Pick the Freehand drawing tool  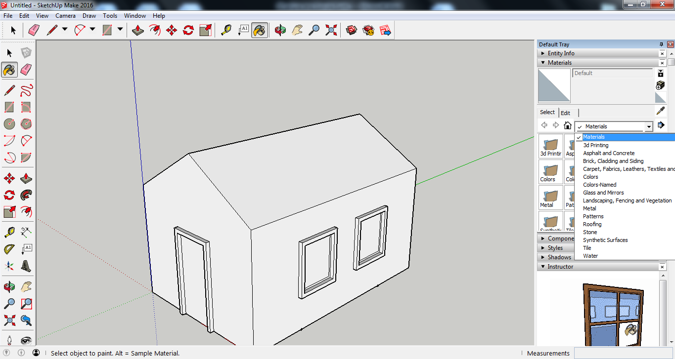(x=26, y=90)
